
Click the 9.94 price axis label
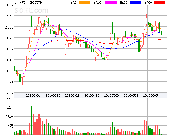[10, 49]
